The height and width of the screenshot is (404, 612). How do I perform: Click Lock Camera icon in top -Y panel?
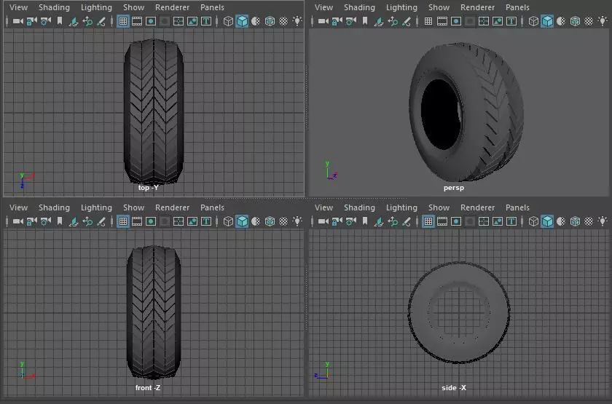pos(31,21)
